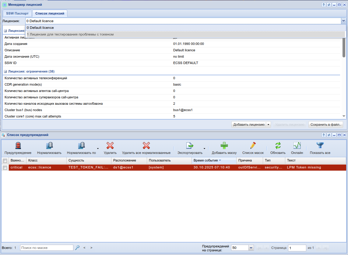Image resolution: width=348 pixels, height=255 pixels.
Task: Collapse the 'Лицензия: ограничения (38)' section
Action: 5,72
